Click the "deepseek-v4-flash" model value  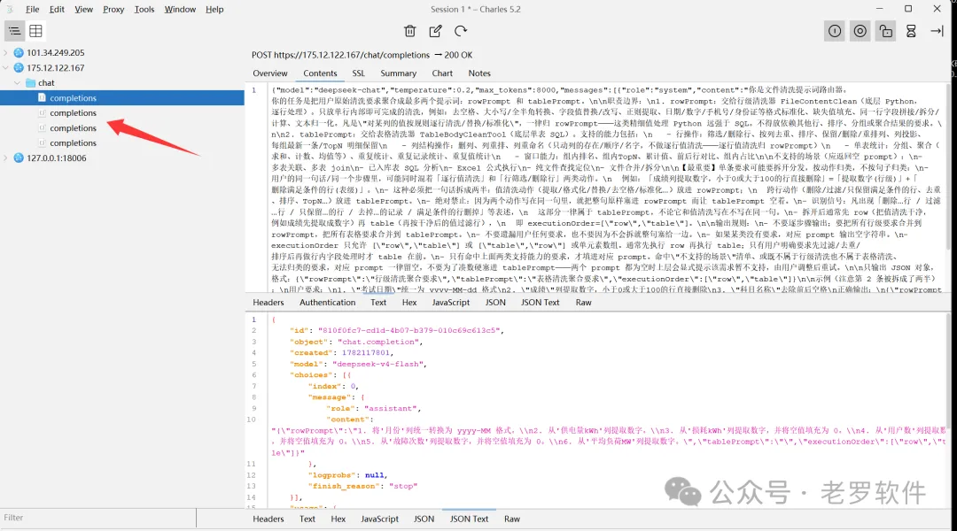(x=378, y=364)
